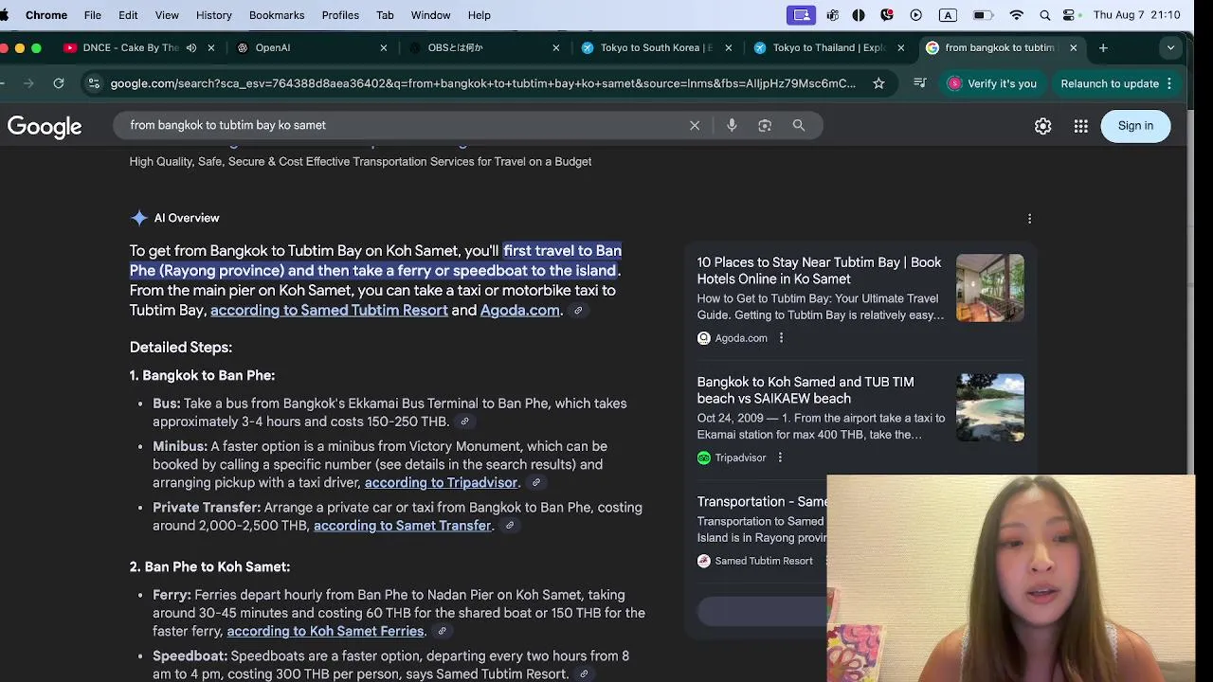Open Bangkok to Koh Samed Tripadvisor result
Viewport: 1213px width, 682px height.
pyautogui.click(x=806, y=390)
